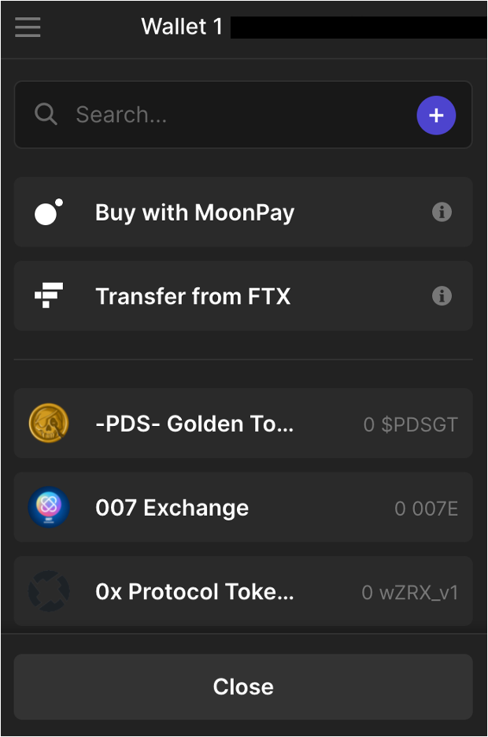Click the 007 Exchange token icon

(49, 508)
